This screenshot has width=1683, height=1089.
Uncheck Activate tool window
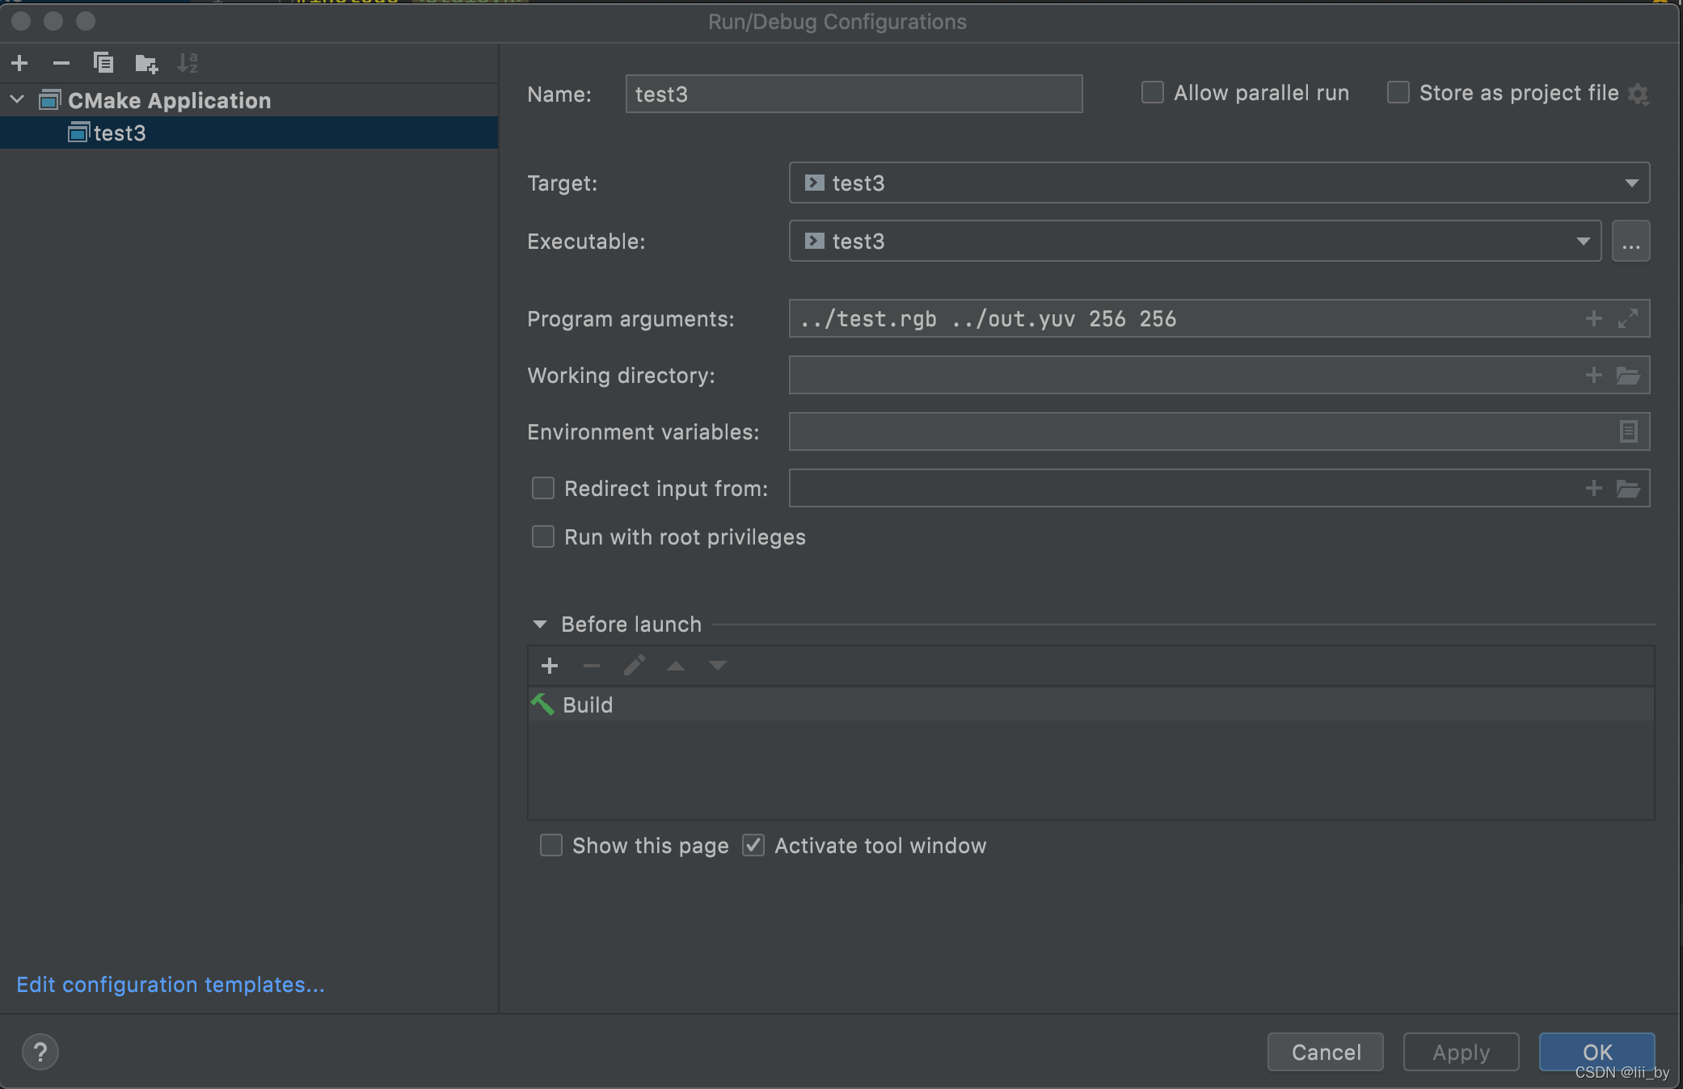tap(753, 846)
